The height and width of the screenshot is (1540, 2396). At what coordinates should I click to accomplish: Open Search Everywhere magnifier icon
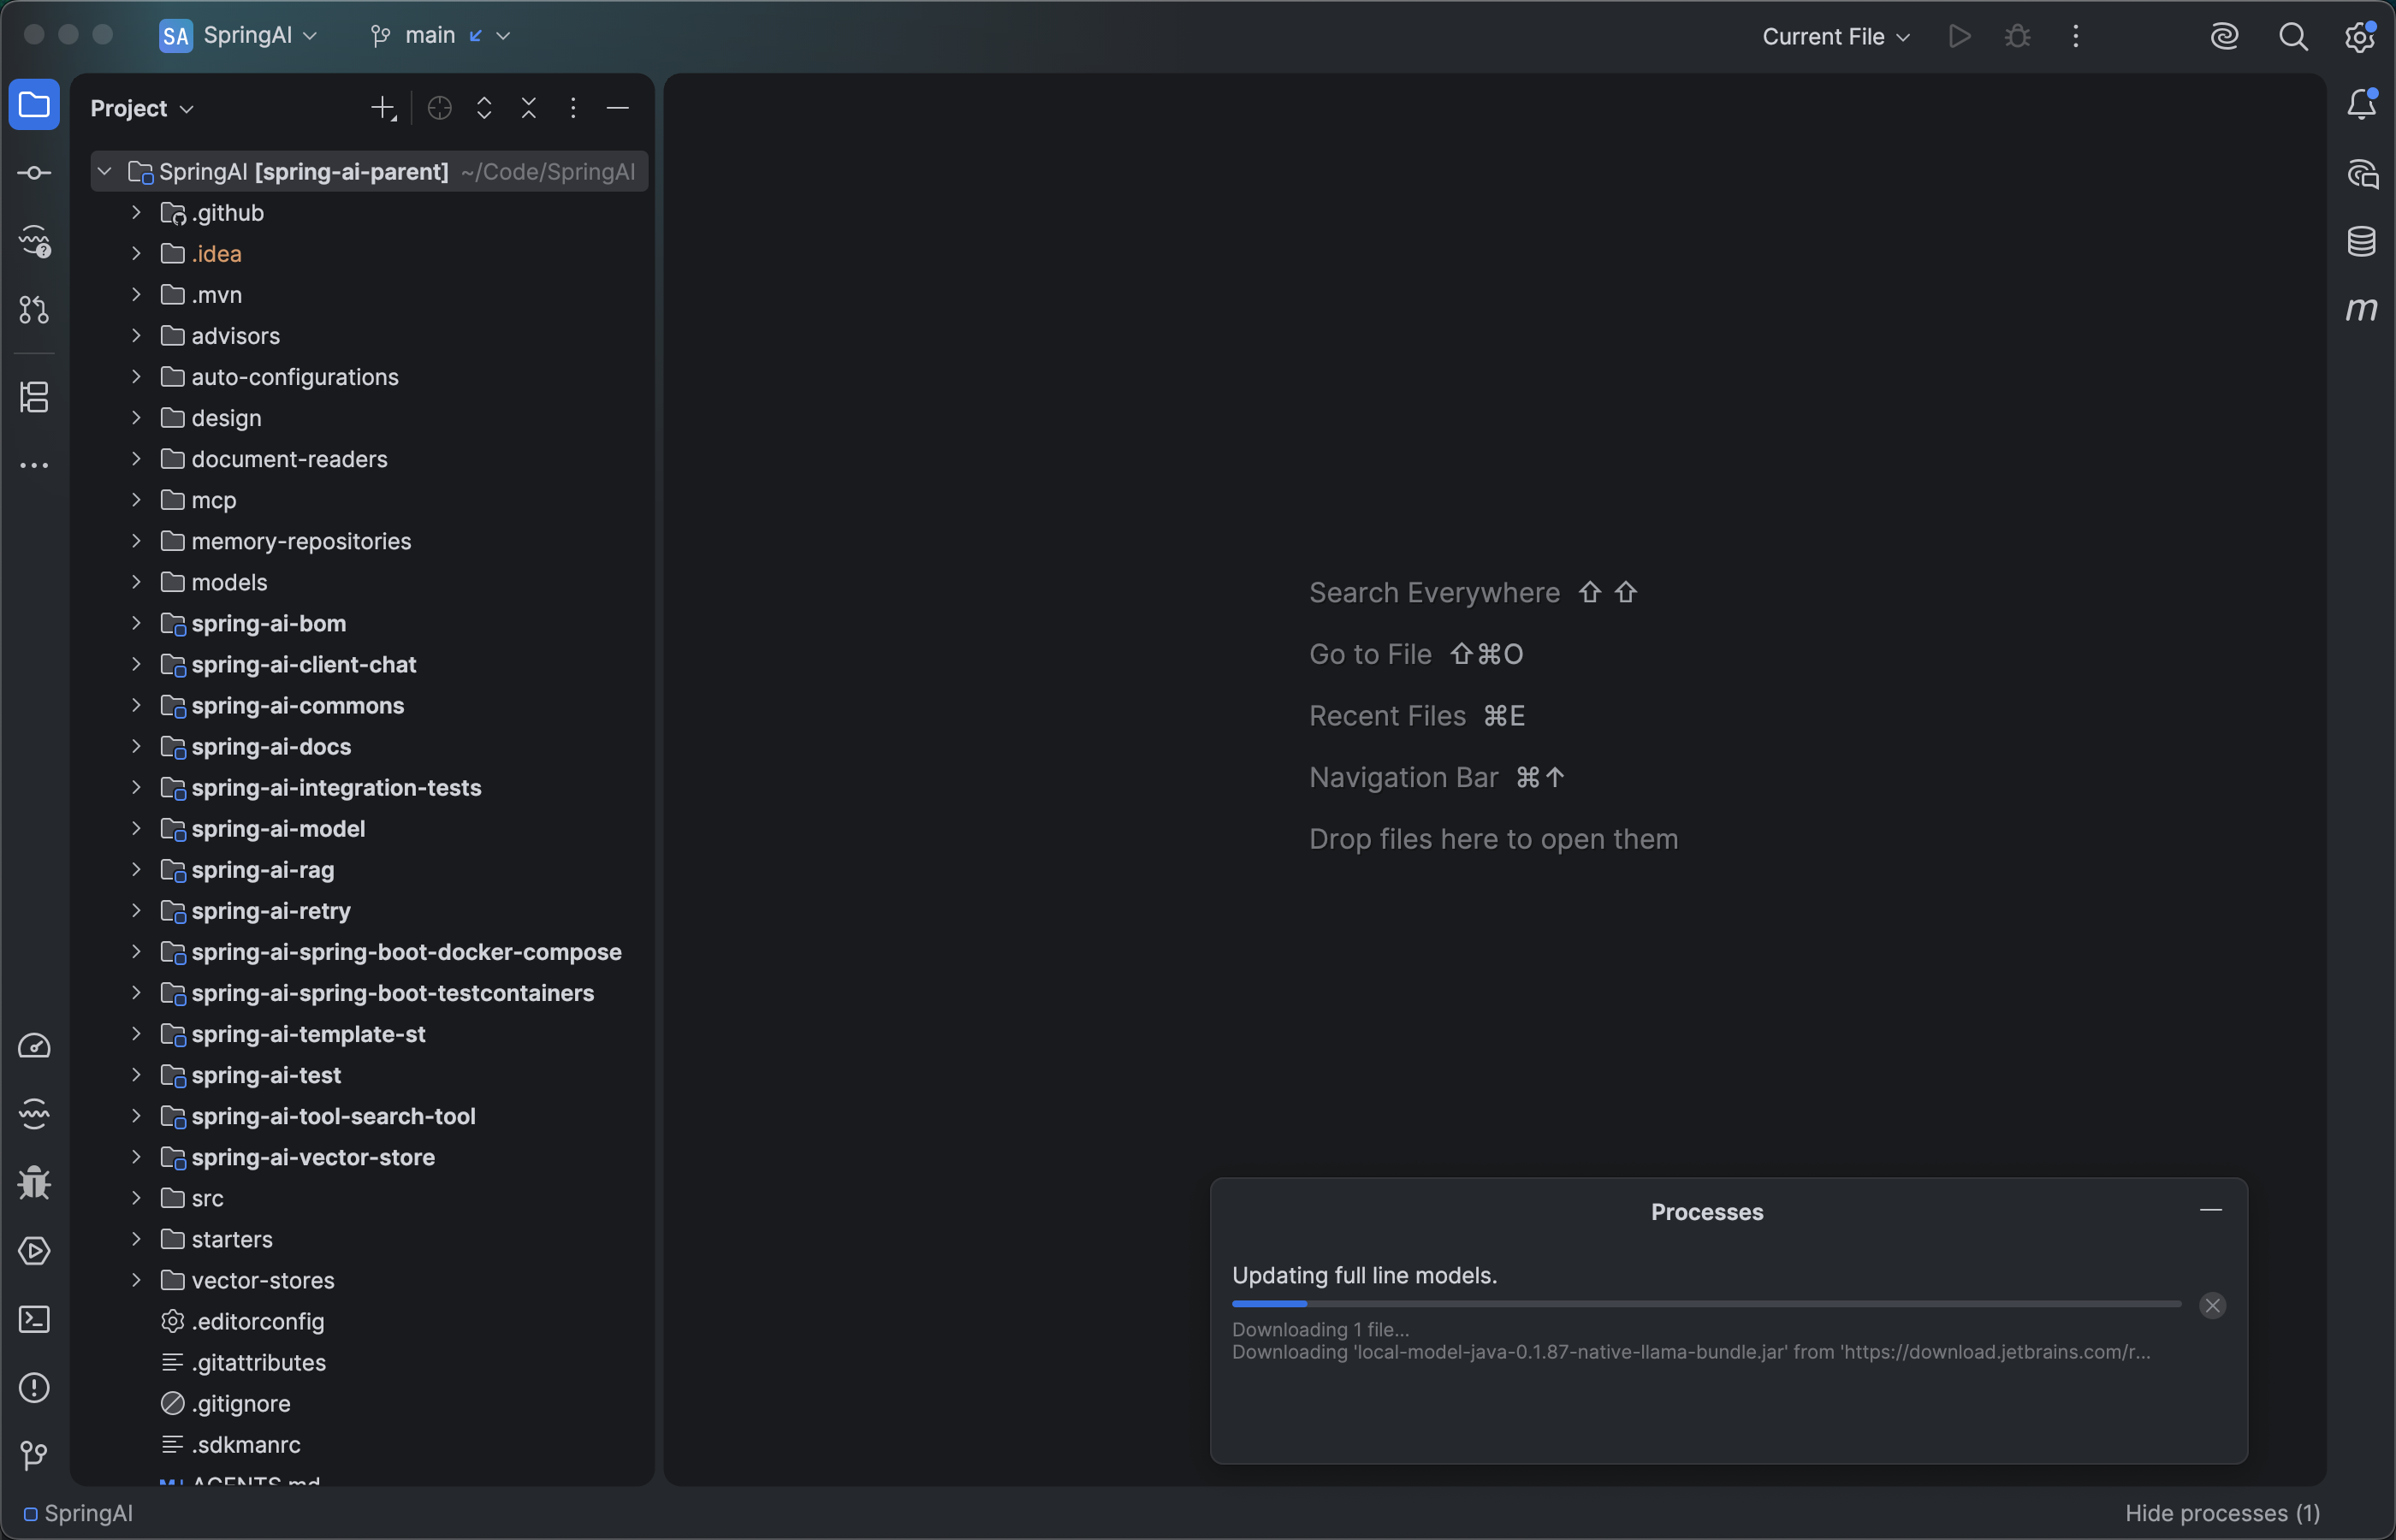[x=2293, y=37]
